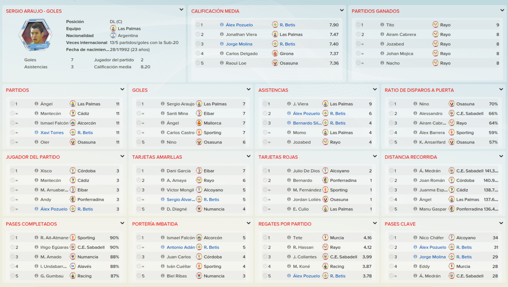
Task: Open Xavi Torres player link
Action: click(x=52, y=133)
